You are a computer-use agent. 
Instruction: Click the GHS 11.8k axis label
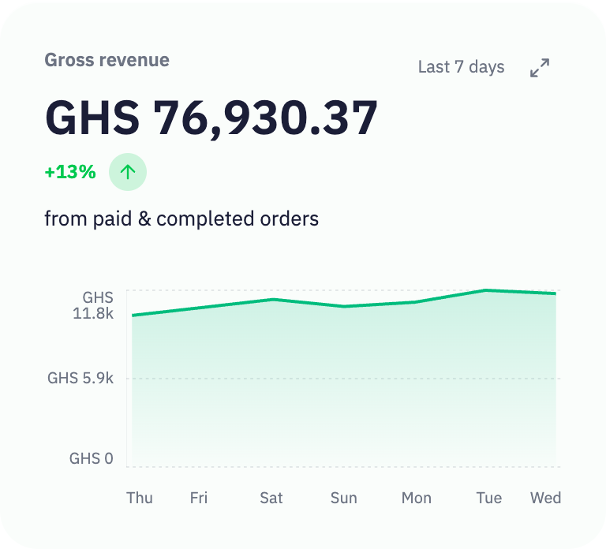[x=93, y=305]
